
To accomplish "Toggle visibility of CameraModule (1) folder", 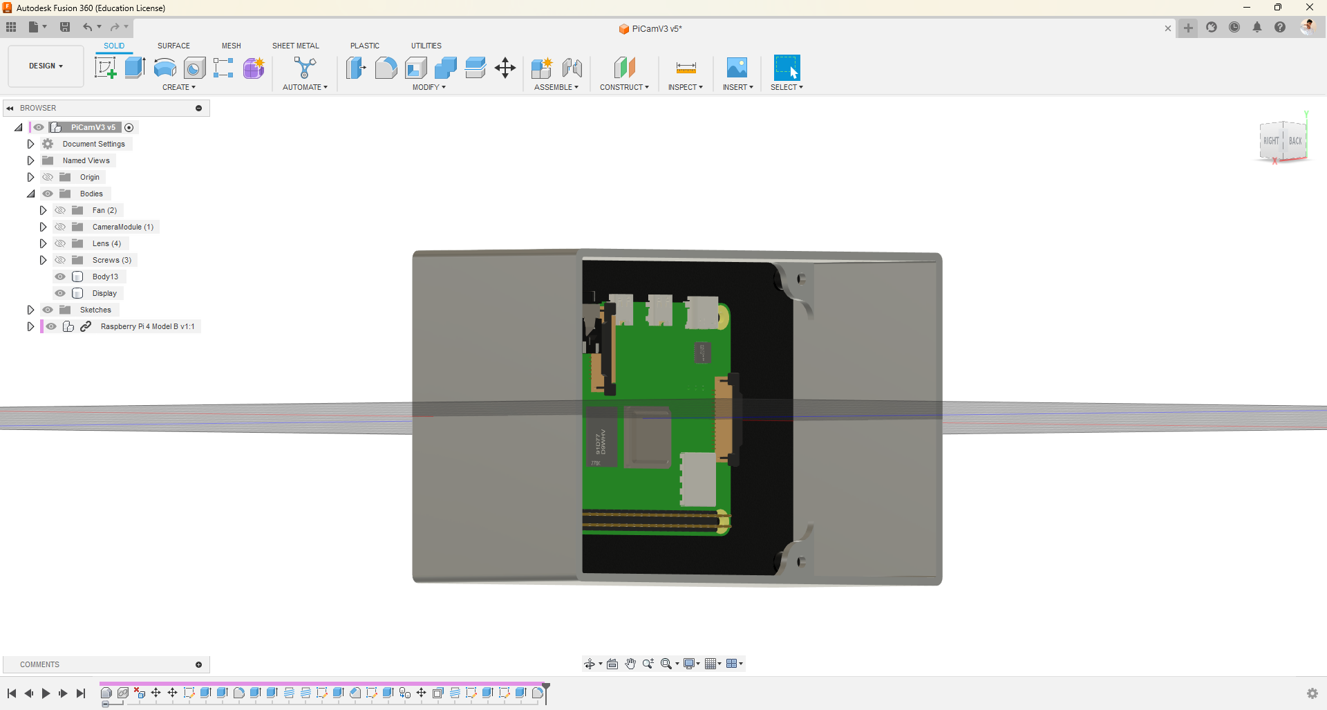I will [x=60, y=227].
